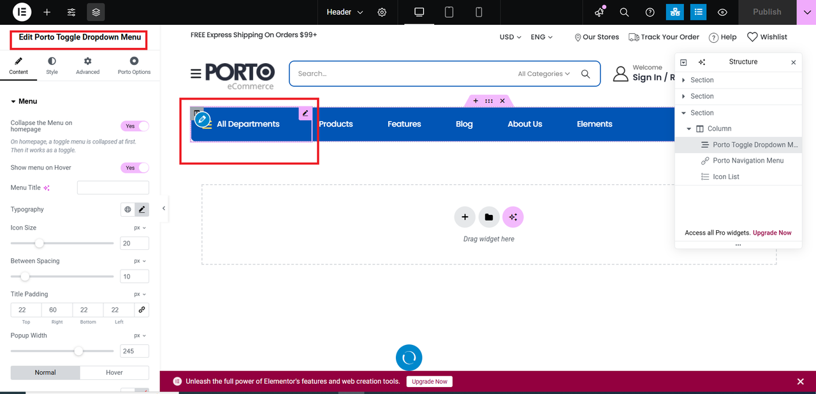Toggle Show menu on Hover switch
Screen dimensions: 816x394
pyautogui.click(x=135, y=168)
